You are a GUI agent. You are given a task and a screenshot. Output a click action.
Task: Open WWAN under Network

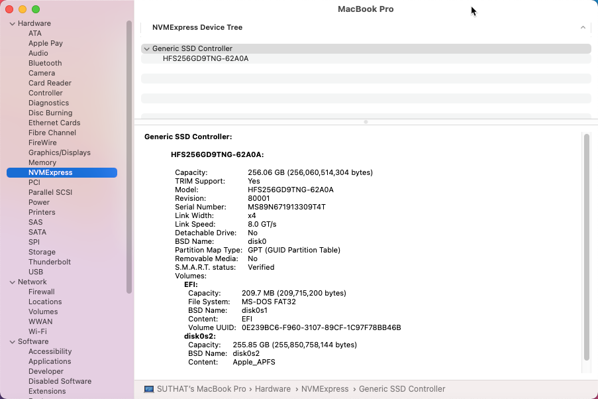coord(40,321)
